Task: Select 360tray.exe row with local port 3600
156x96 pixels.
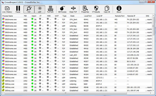Action: tap(77, 84)
